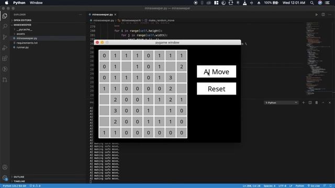The width and height of the screenshot is (335, 188).
Task: Click the battery status icon
Action: [x=276, y=3]
